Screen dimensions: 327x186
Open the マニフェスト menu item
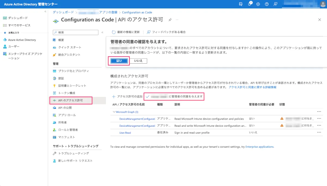coord(66,137)
